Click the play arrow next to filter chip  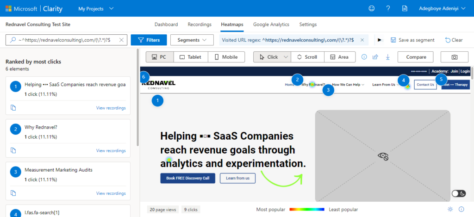pyautogui.click(x=379, y=40)
